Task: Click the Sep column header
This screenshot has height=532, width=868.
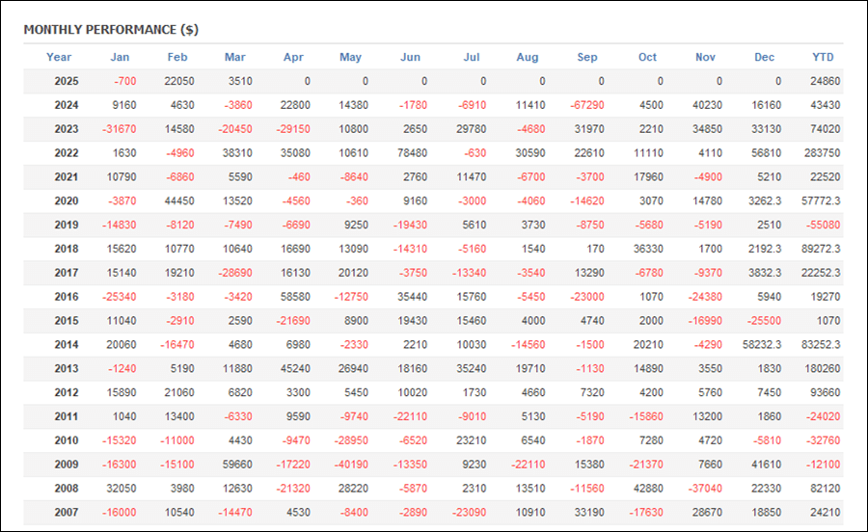Action: pyautogui.click(x=586, y=57)
